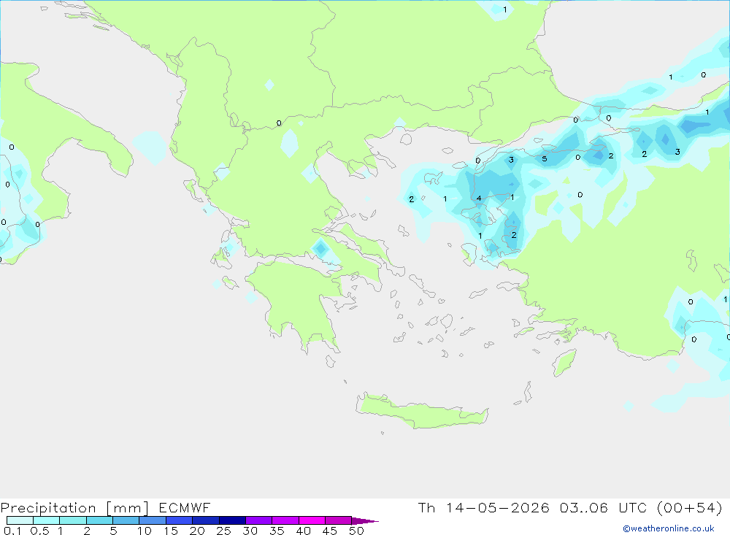730x535 pixels.
Task: Click the 0.5–1 mm legend color box
Action: [47, 520]
